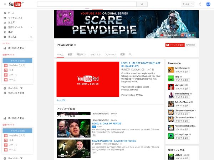Open Markiplier channel avatar
This screenshot has width=214, height=160.
click(171, 87)
